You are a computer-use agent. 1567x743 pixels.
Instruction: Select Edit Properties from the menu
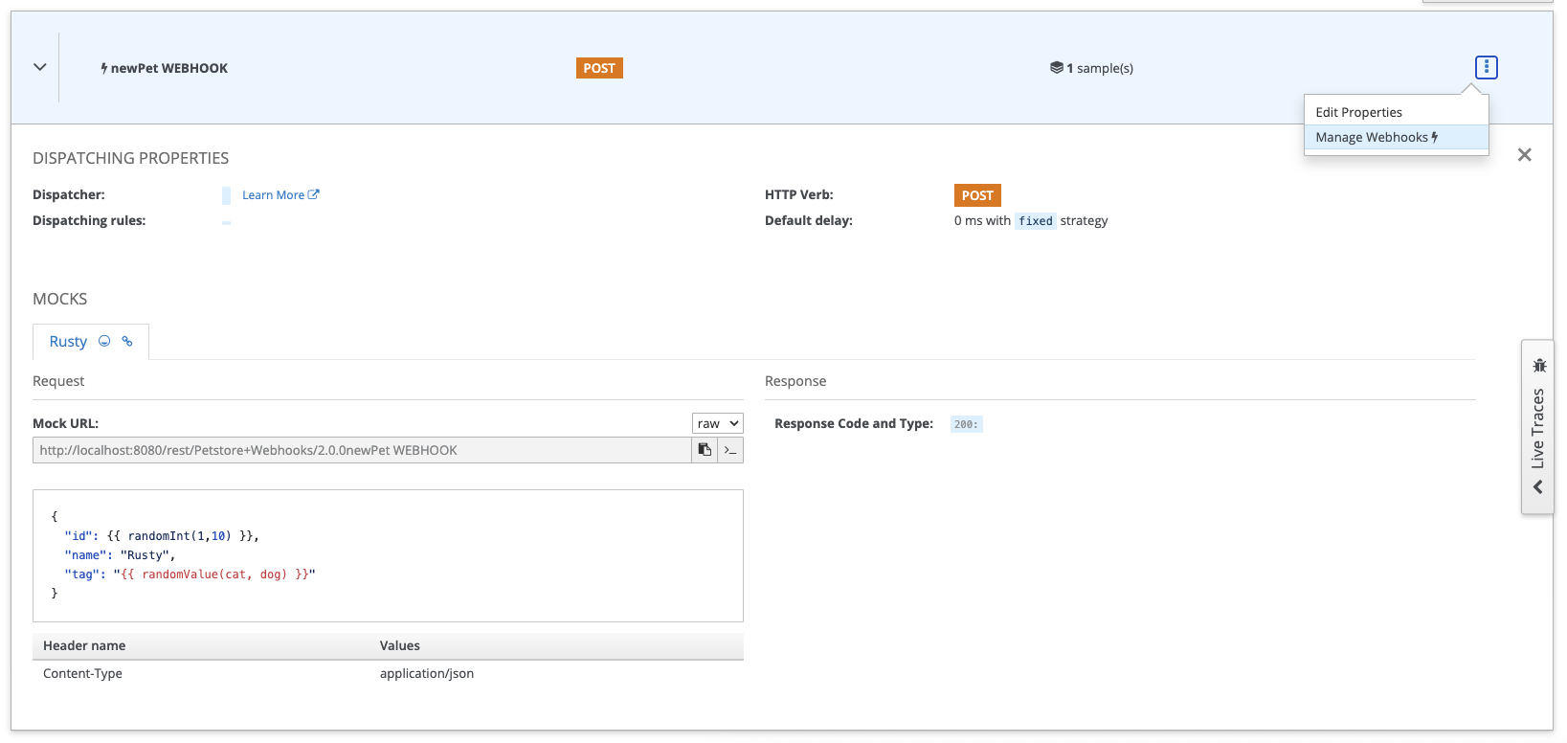tap(1358, 112)
